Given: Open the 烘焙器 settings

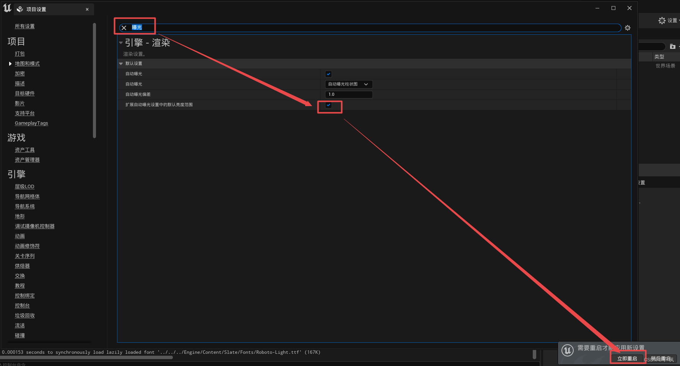Looking at the screenshot, I should pyautogui.click(x=22, y=266).
